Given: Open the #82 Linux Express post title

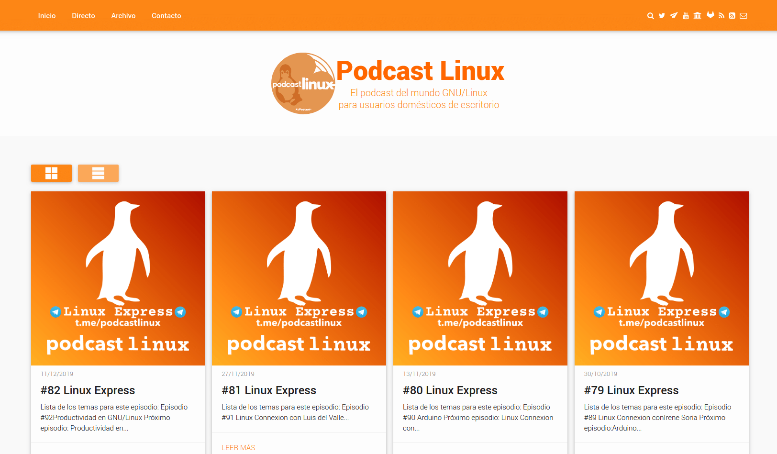Looking at the screenshot, I should (x=88, y=390).
